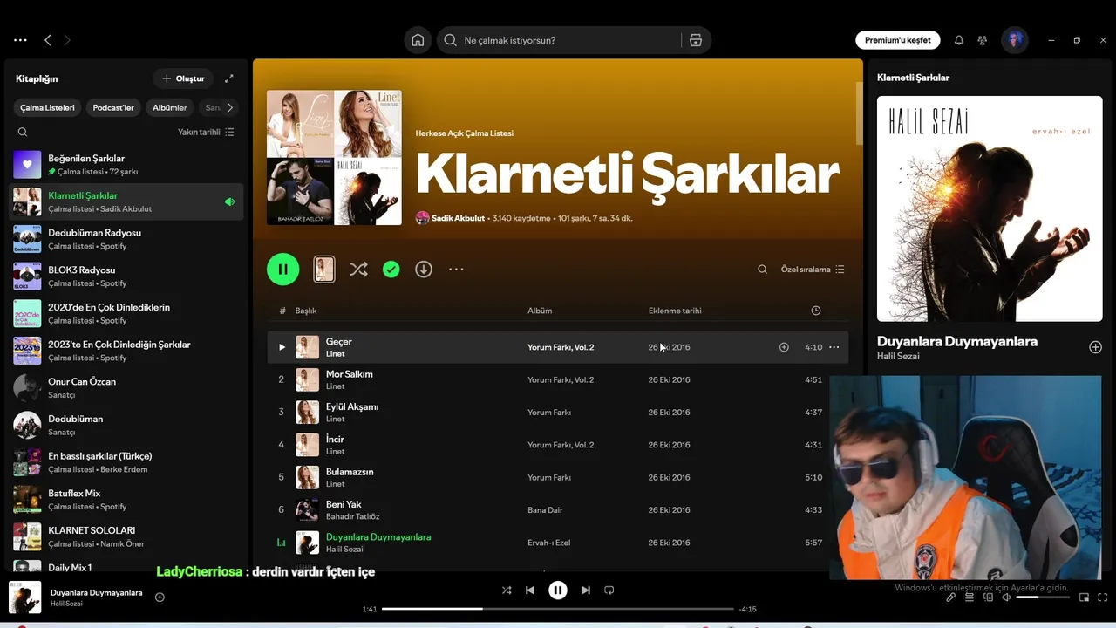Skip to the previous track
The image size is (1116, 628).
pos(530,590)
